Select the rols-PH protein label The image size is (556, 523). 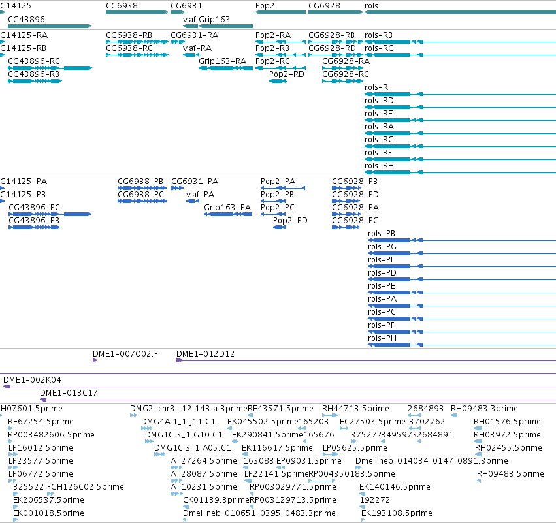(382, 338)
